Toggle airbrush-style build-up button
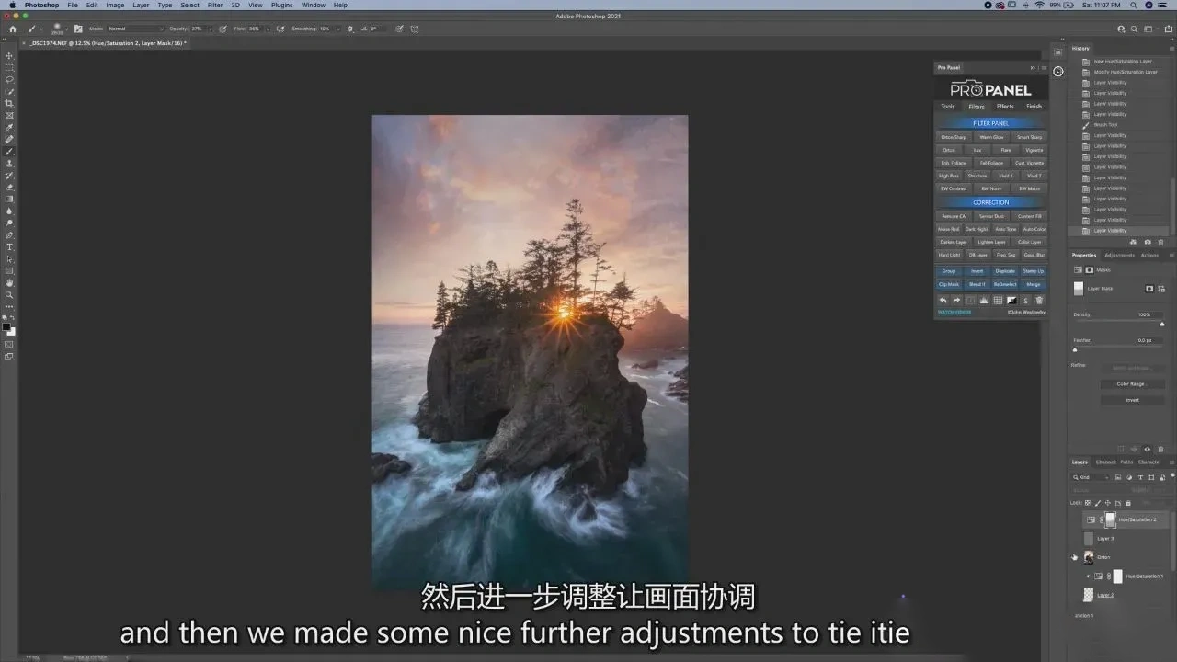1177x662 pixels. [x=280, y=29]
